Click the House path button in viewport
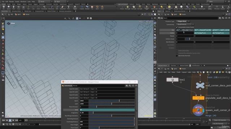 pyautogui.click(x=26, y=14)
